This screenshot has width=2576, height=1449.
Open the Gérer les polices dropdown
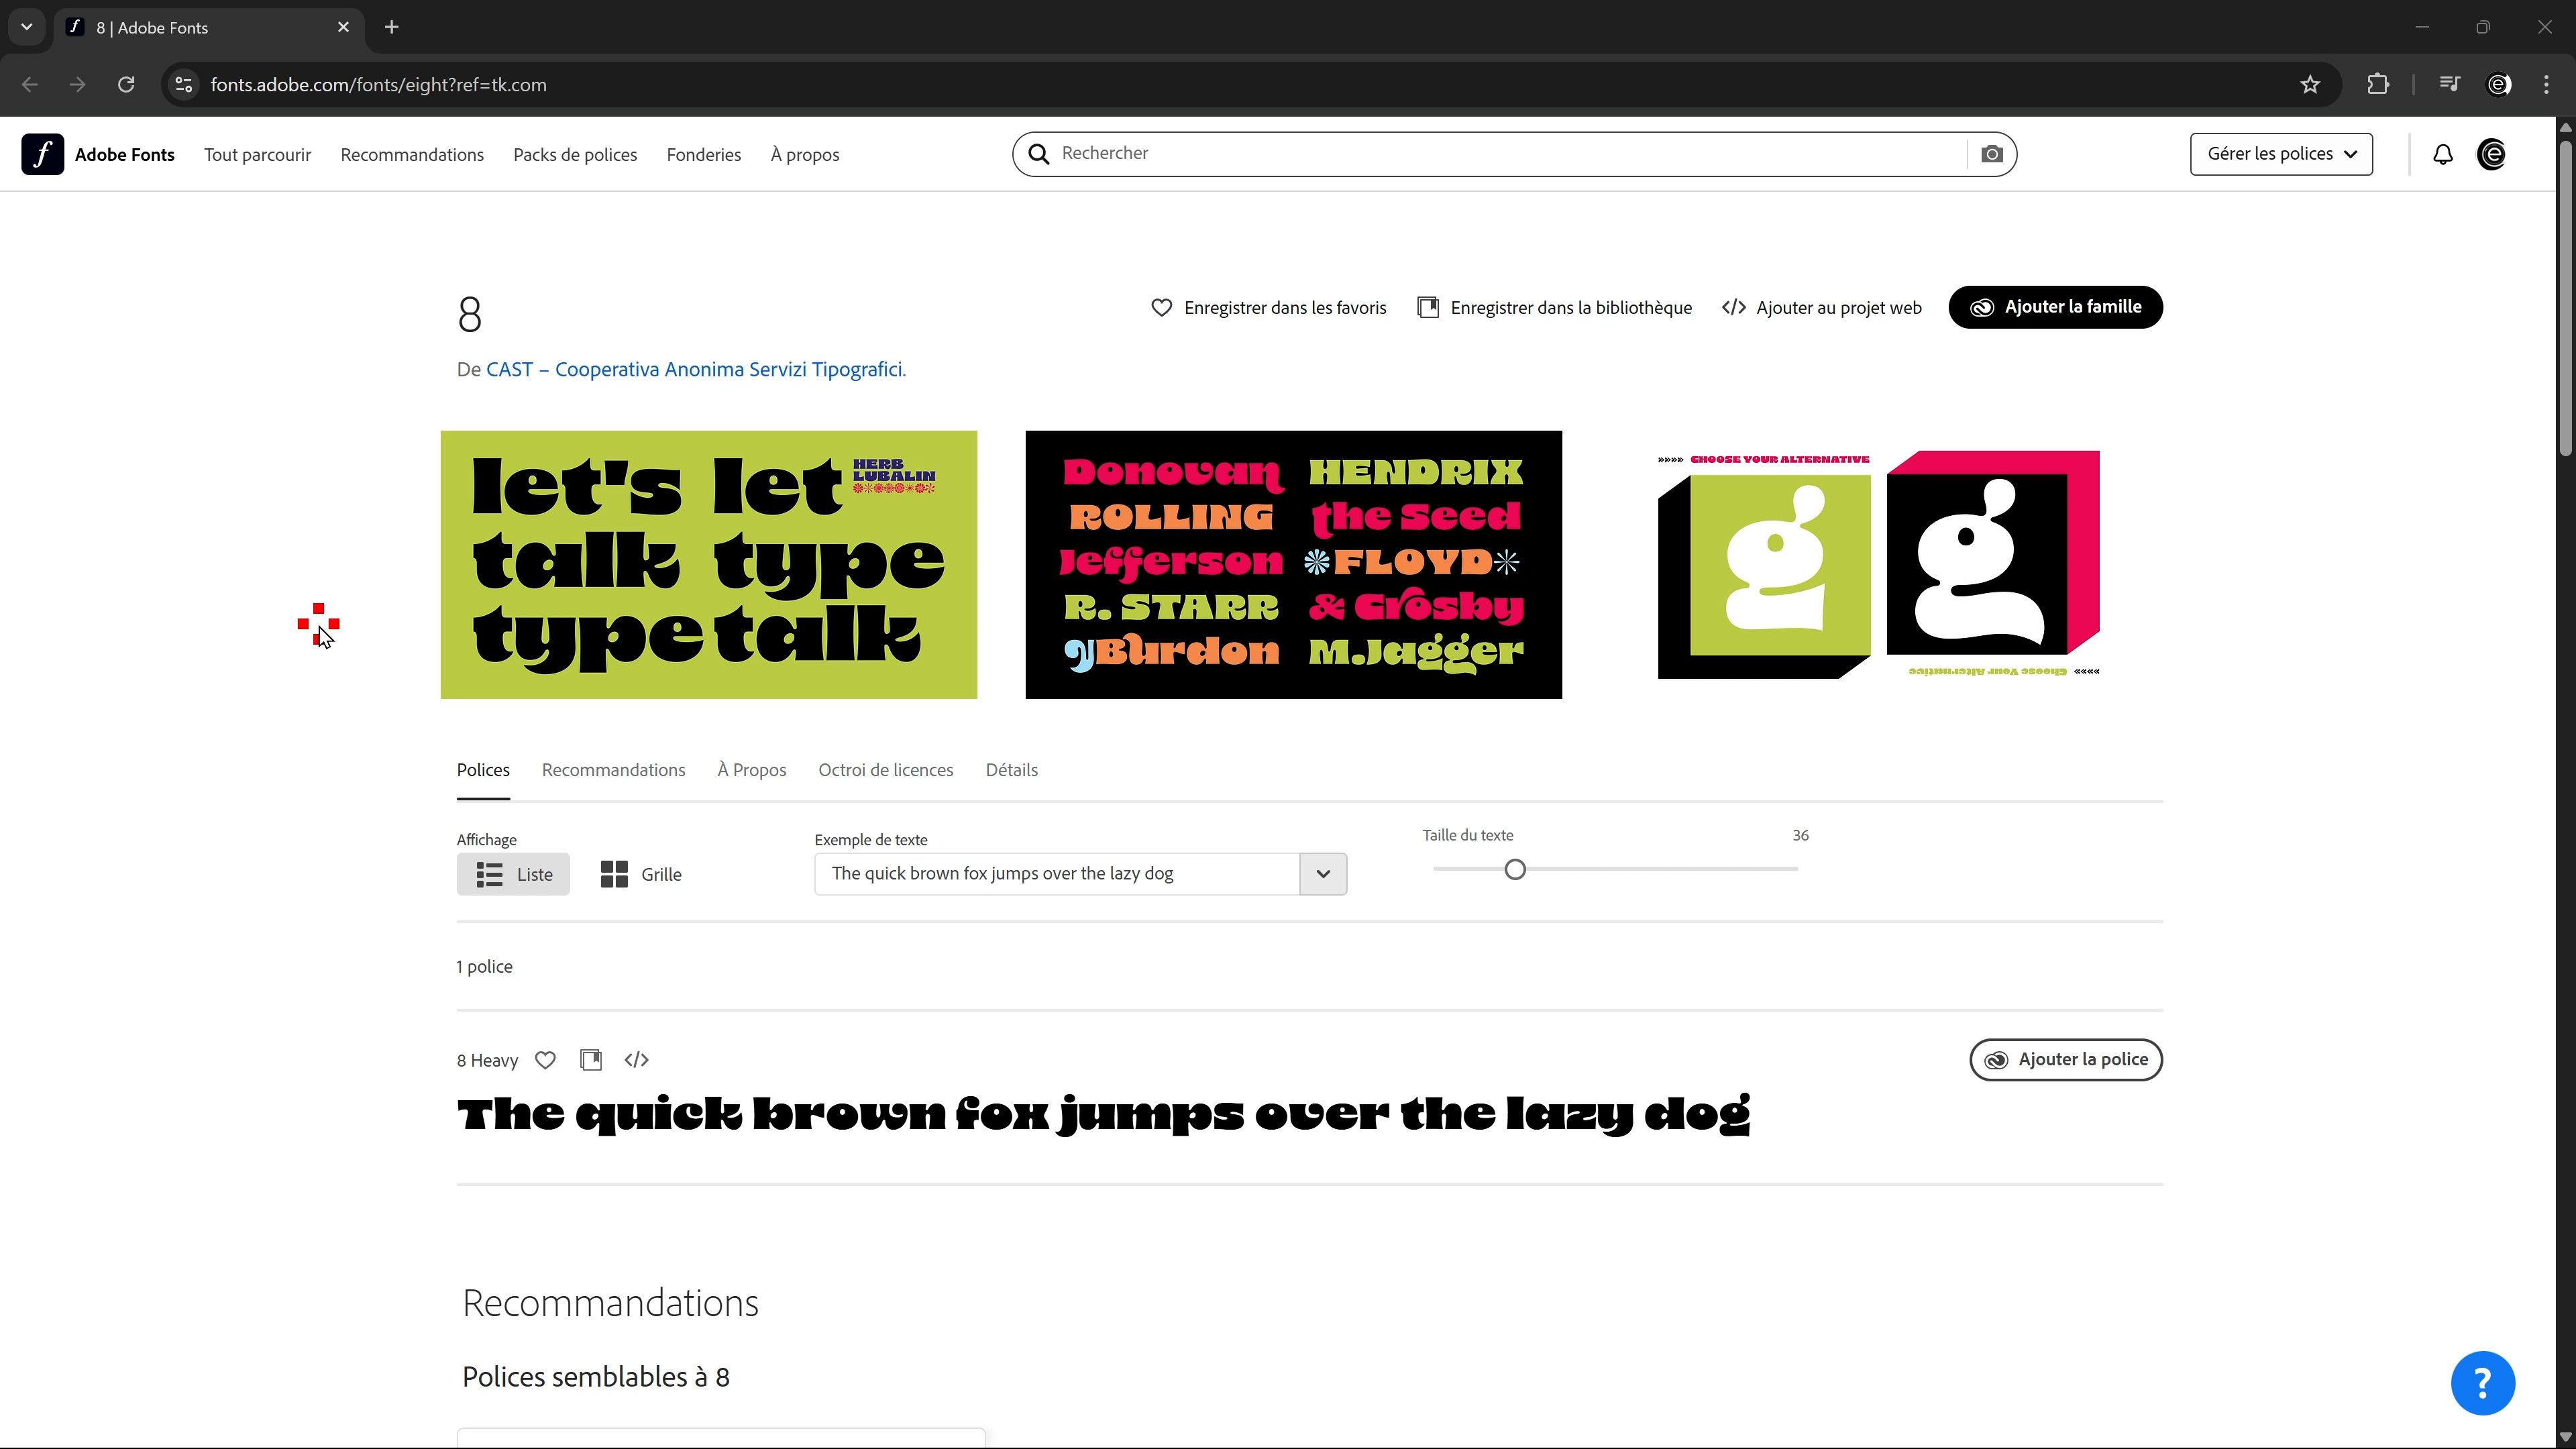point(2281,154)
